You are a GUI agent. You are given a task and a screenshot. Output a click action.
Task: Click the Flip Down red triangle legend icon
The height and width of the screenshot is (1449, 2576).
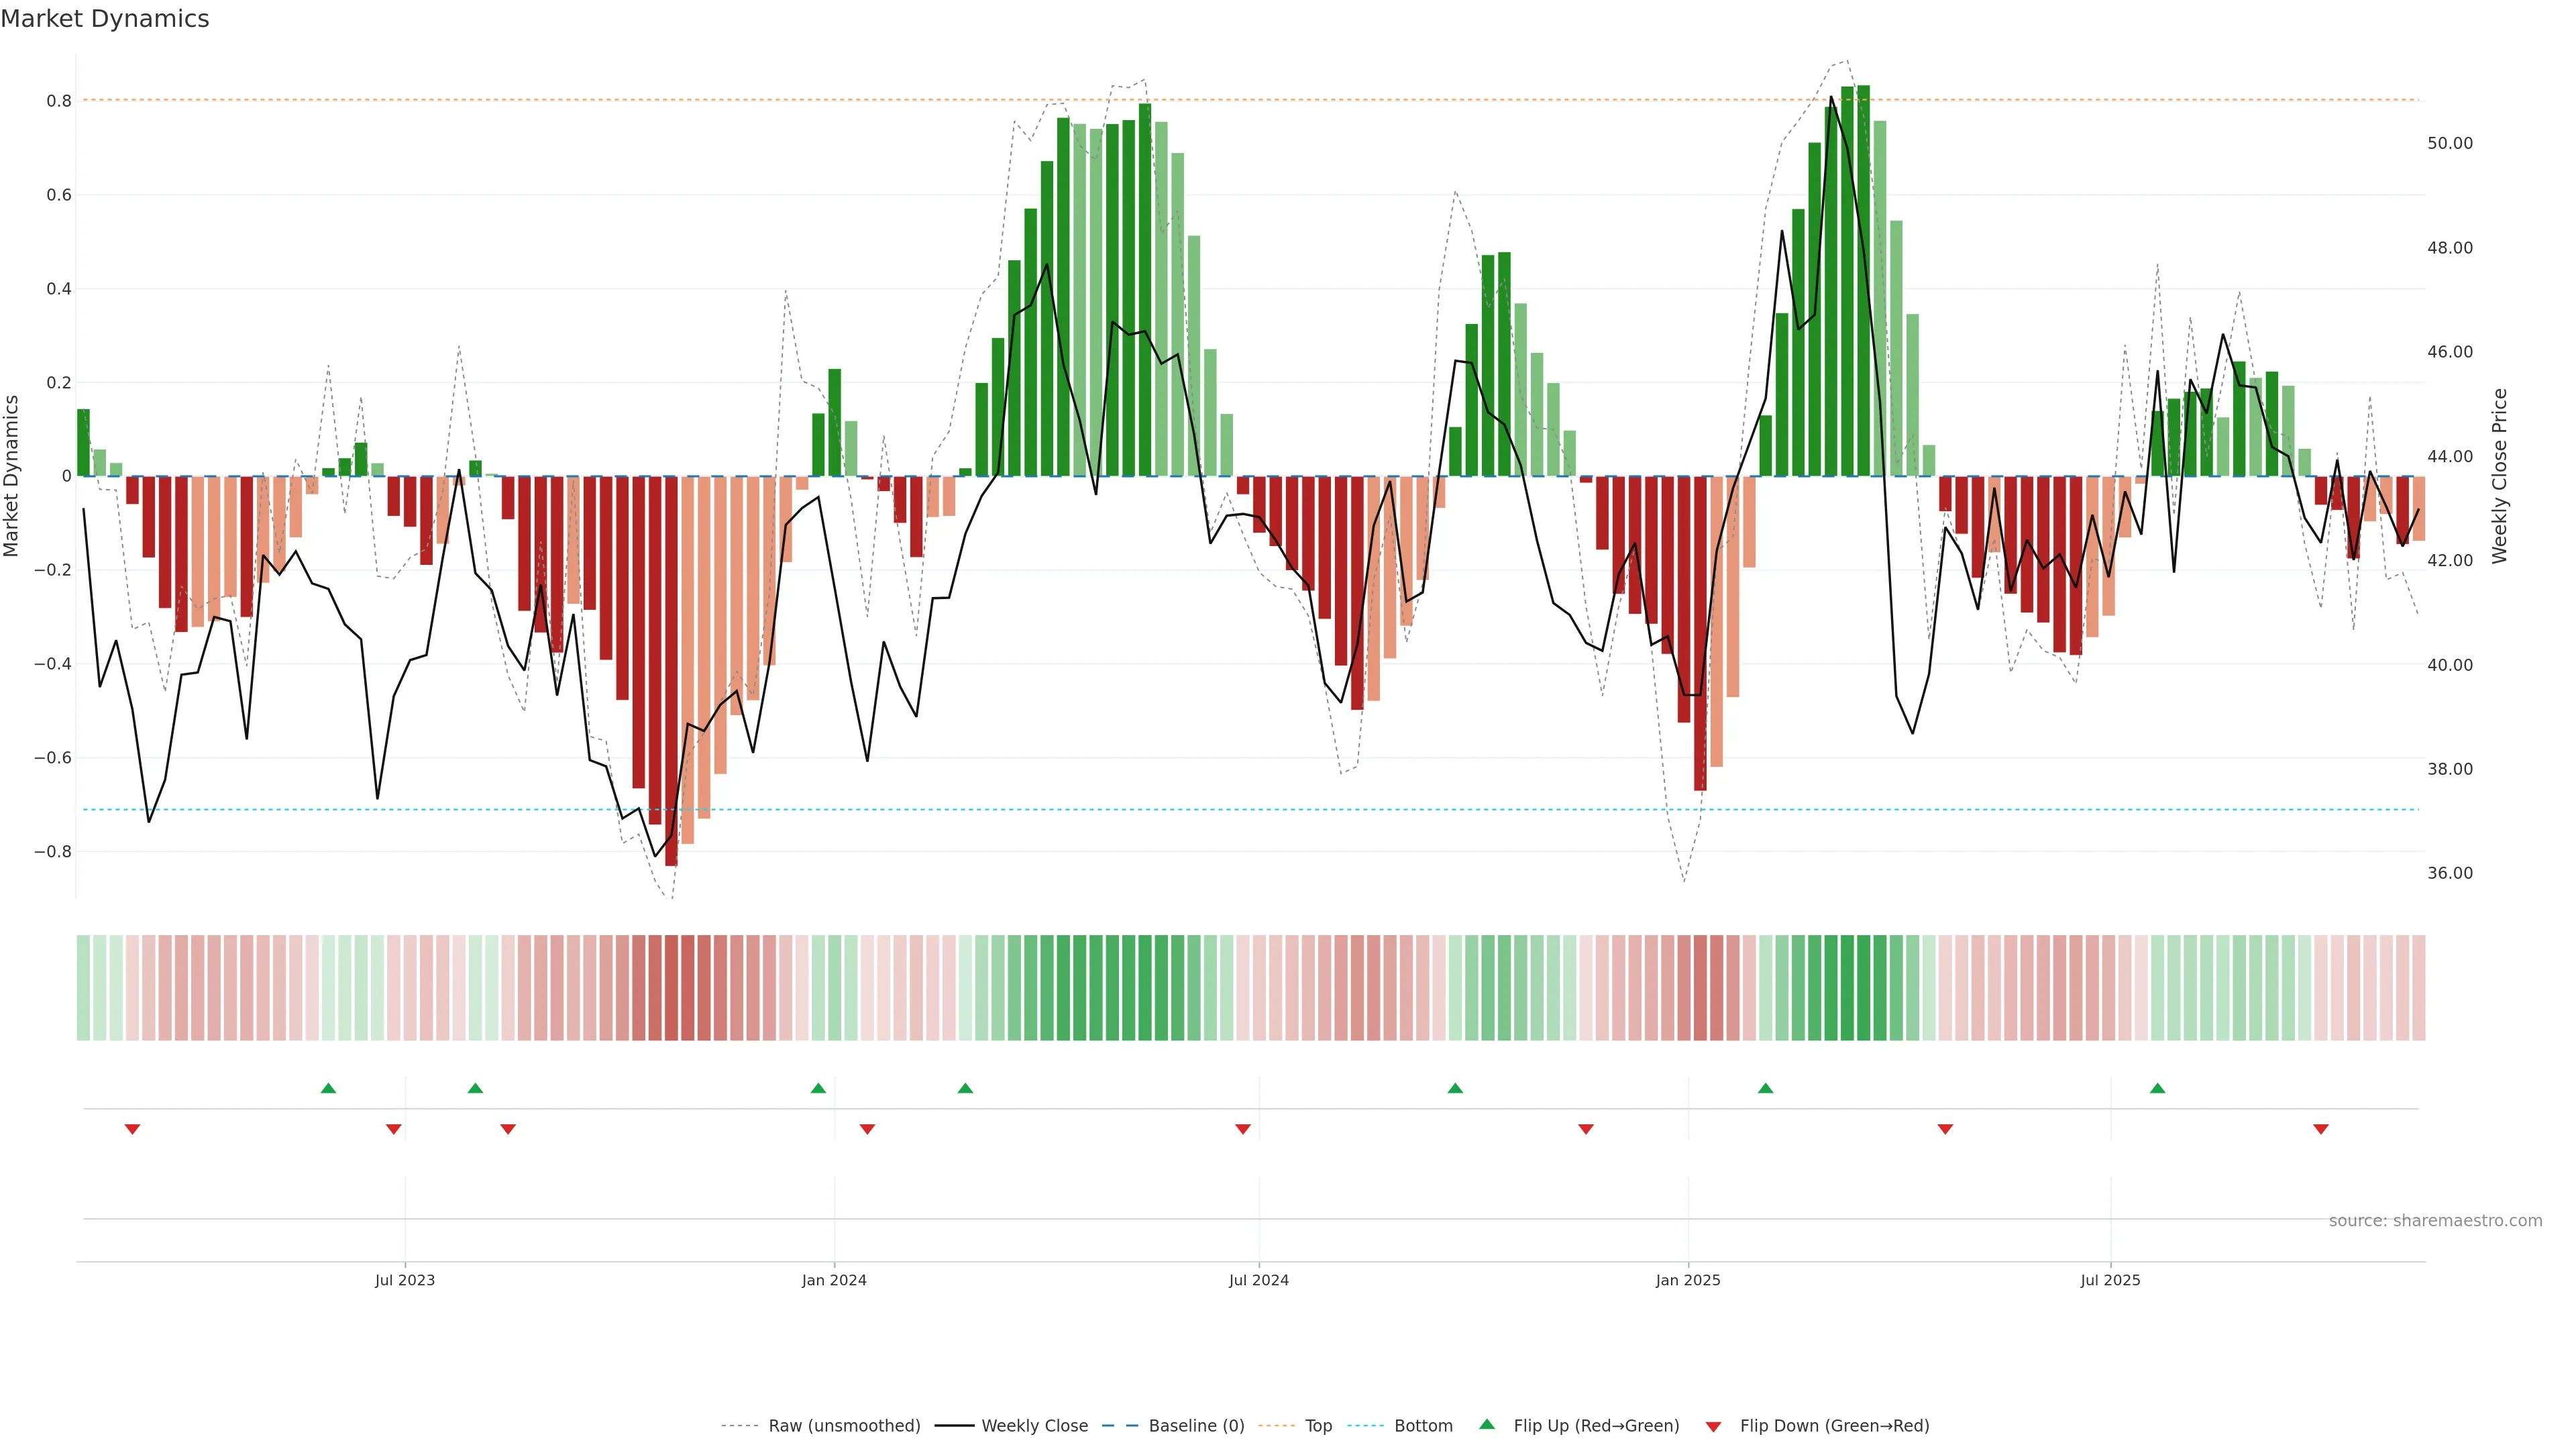[1713, 1426]
